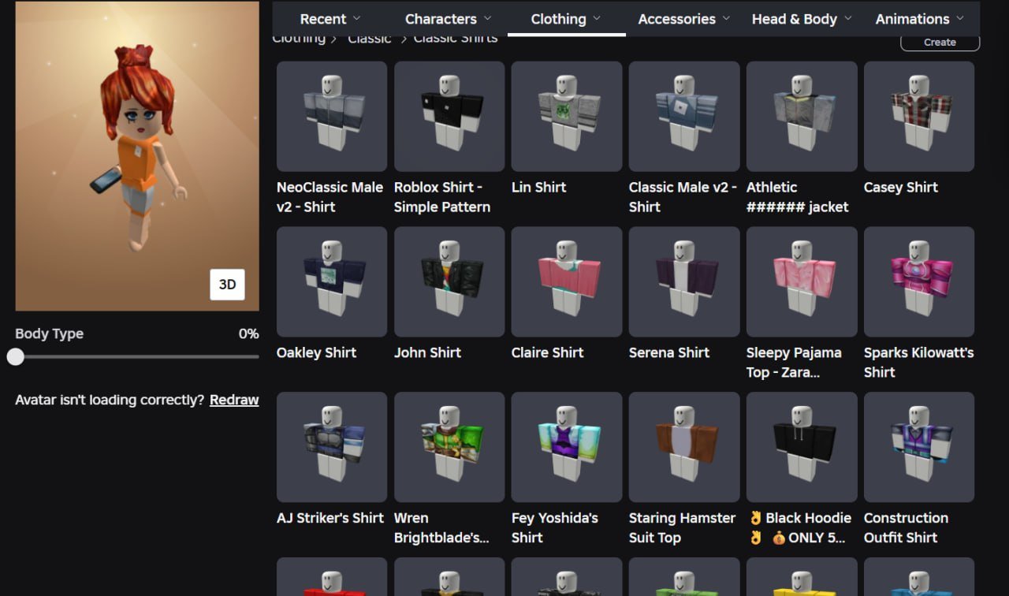1009x596 pixels.
Task: Open the Head & Body dropdown
Action: (x=802, y=19)
